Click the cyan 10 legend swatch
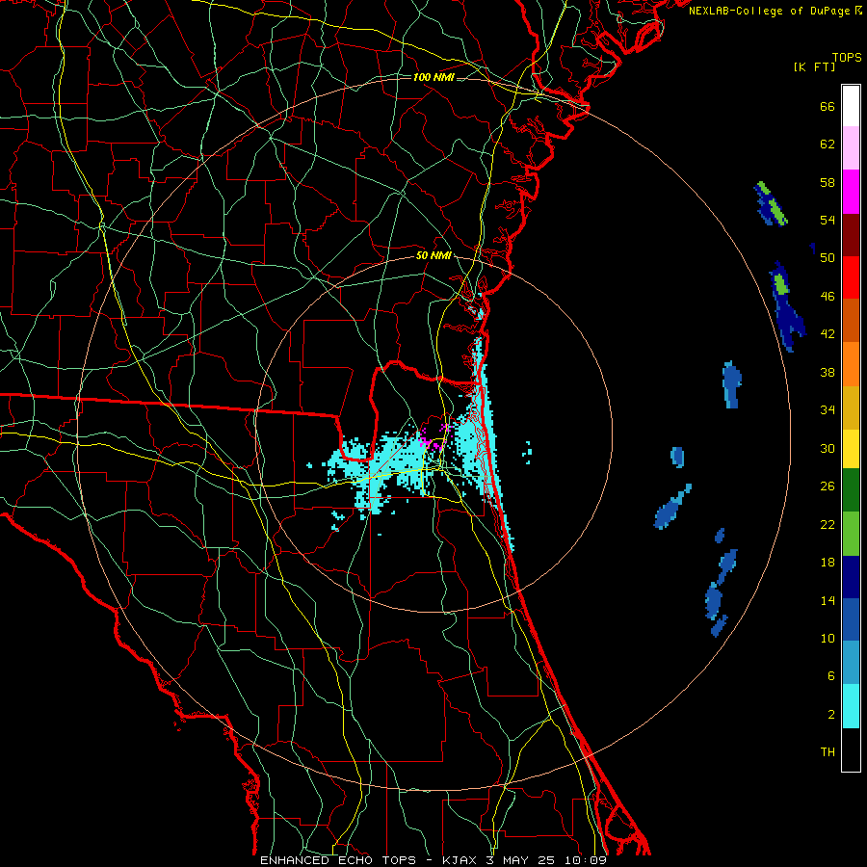 point(851,706)
